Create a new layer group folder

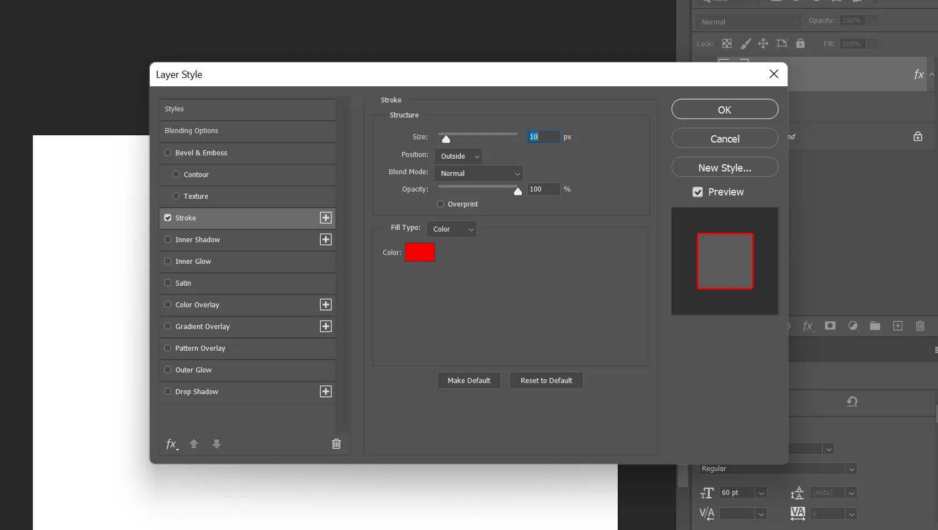pyautogui.click(x=875, y=326)
